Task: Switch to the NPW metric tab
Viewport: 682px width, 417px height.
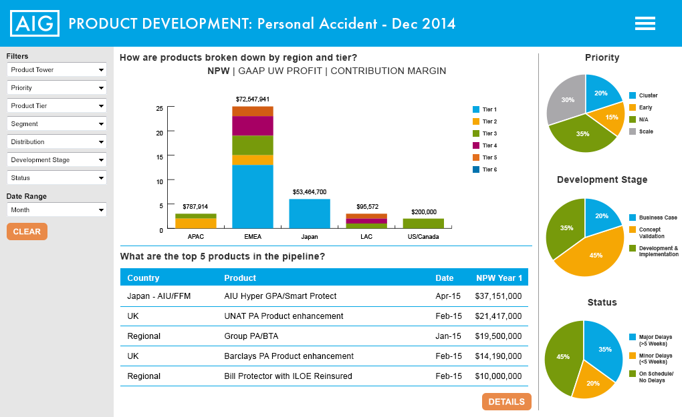Action: click(x=219, y=71)
